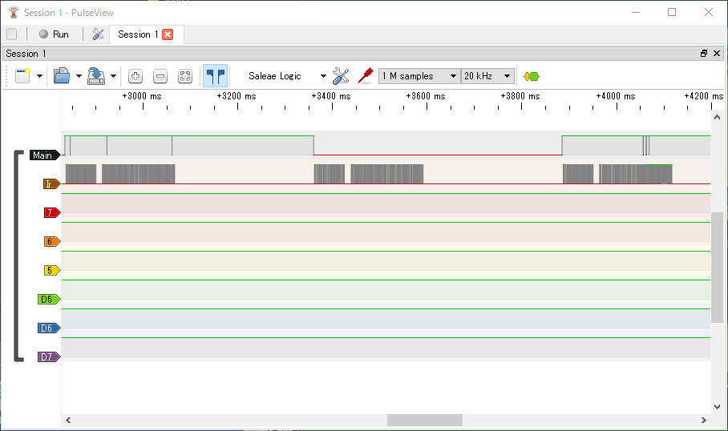Expand the open file dropdown arrow

(x=79, y=76)
